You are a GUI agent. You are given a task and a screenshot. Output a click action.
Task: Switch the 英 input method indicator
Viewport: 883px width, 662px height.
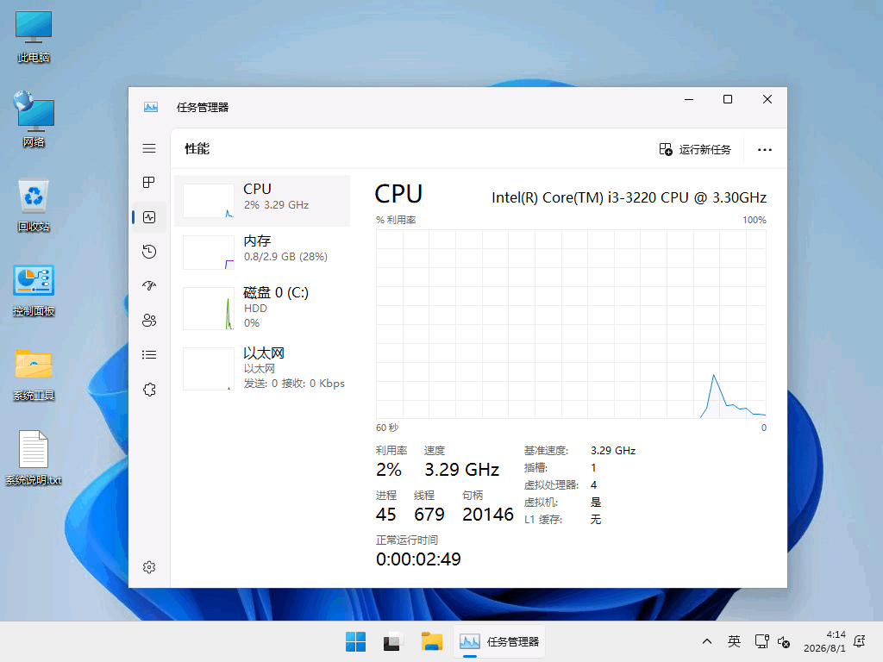(734, 641)
